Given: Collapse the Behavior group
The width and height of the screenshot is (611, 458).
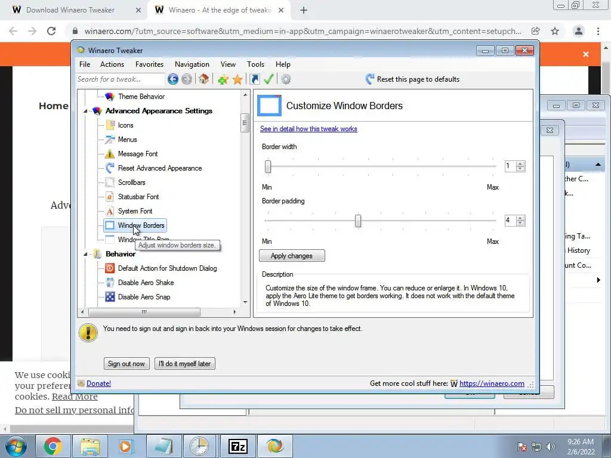Looking at the screenshot, I should [x=85, y=254].
